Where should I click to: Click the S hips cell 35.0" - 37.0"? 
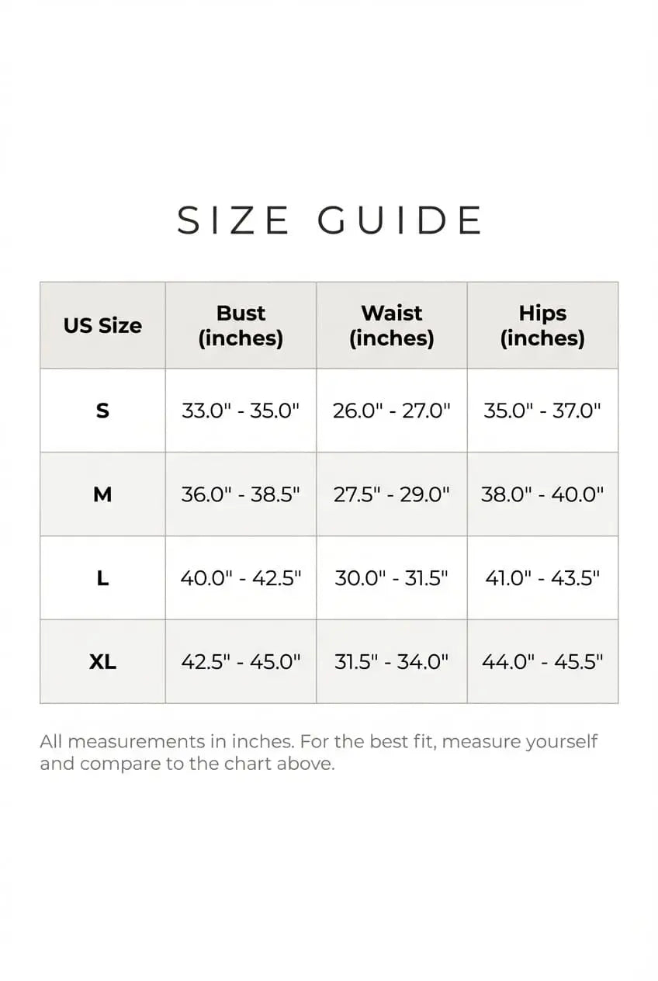click(542, 411)
